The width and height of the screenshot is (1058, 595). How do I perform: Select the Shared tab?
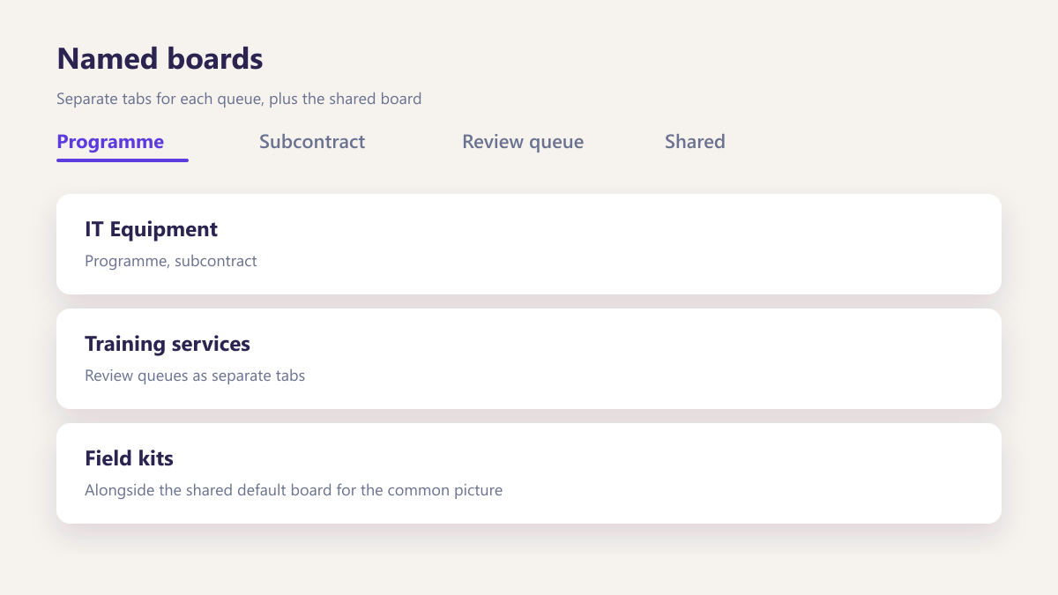pyautogui.click(x=695, y=142)
